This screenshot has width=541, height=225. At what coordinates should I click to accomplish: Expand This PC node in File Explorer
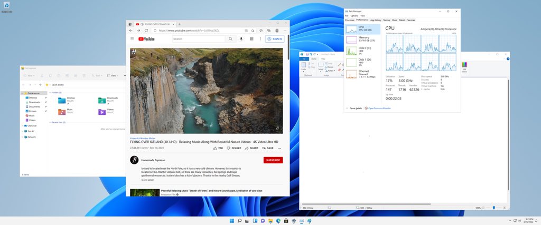point(22,131)
